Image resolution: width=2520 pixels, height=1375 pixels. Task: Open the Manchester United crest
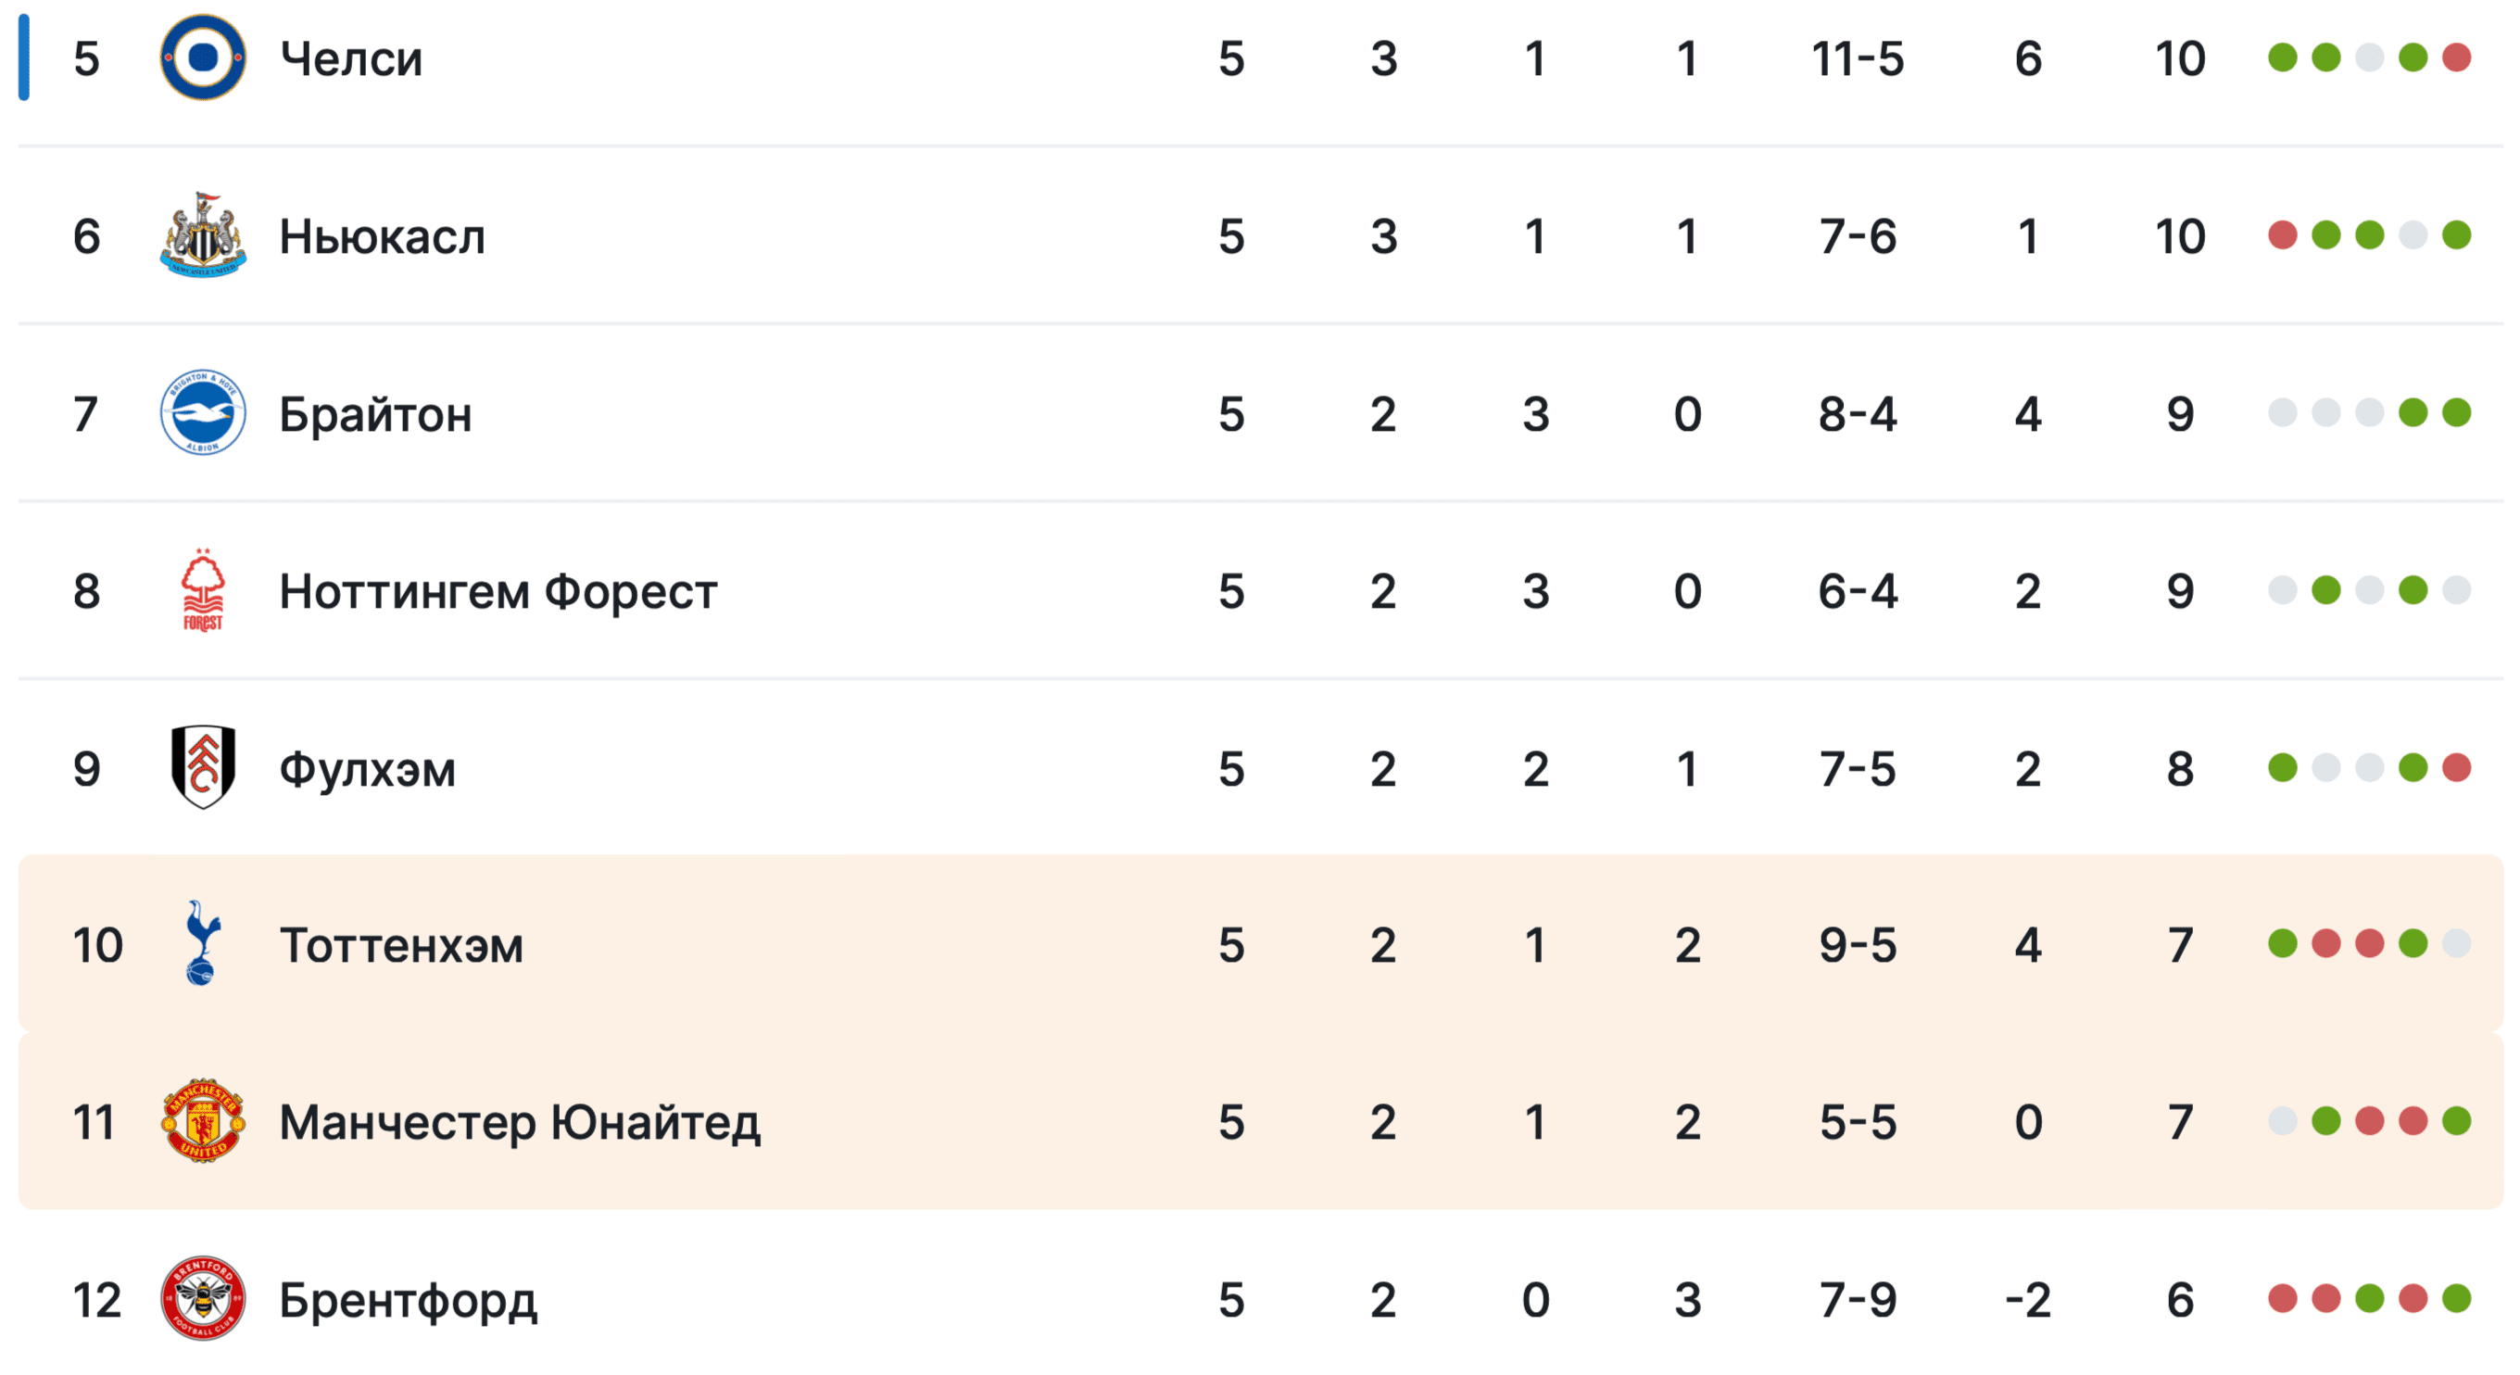pos(203,1121)
